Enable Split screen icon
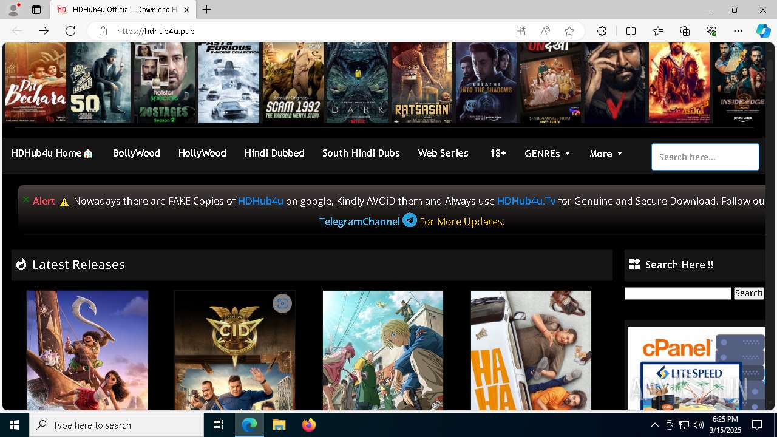The height and width of the screenshot is (437, 777). click(x=631, y=31)
